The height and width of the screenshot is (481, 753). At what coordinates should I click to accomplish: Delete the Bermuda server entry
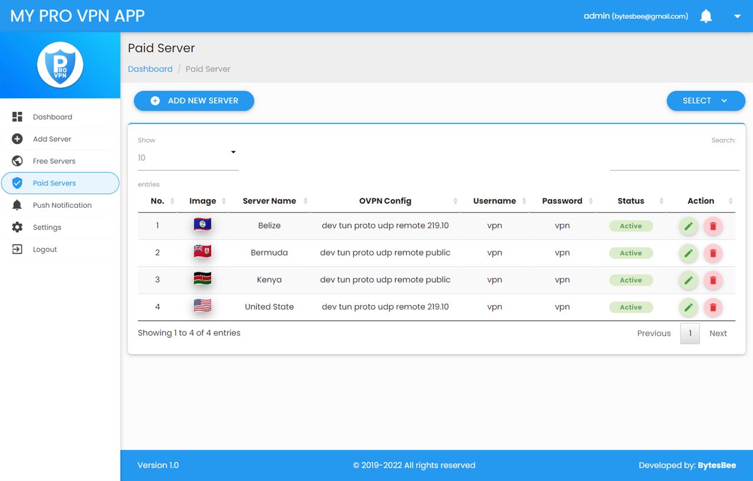click(x=713, y=253)
